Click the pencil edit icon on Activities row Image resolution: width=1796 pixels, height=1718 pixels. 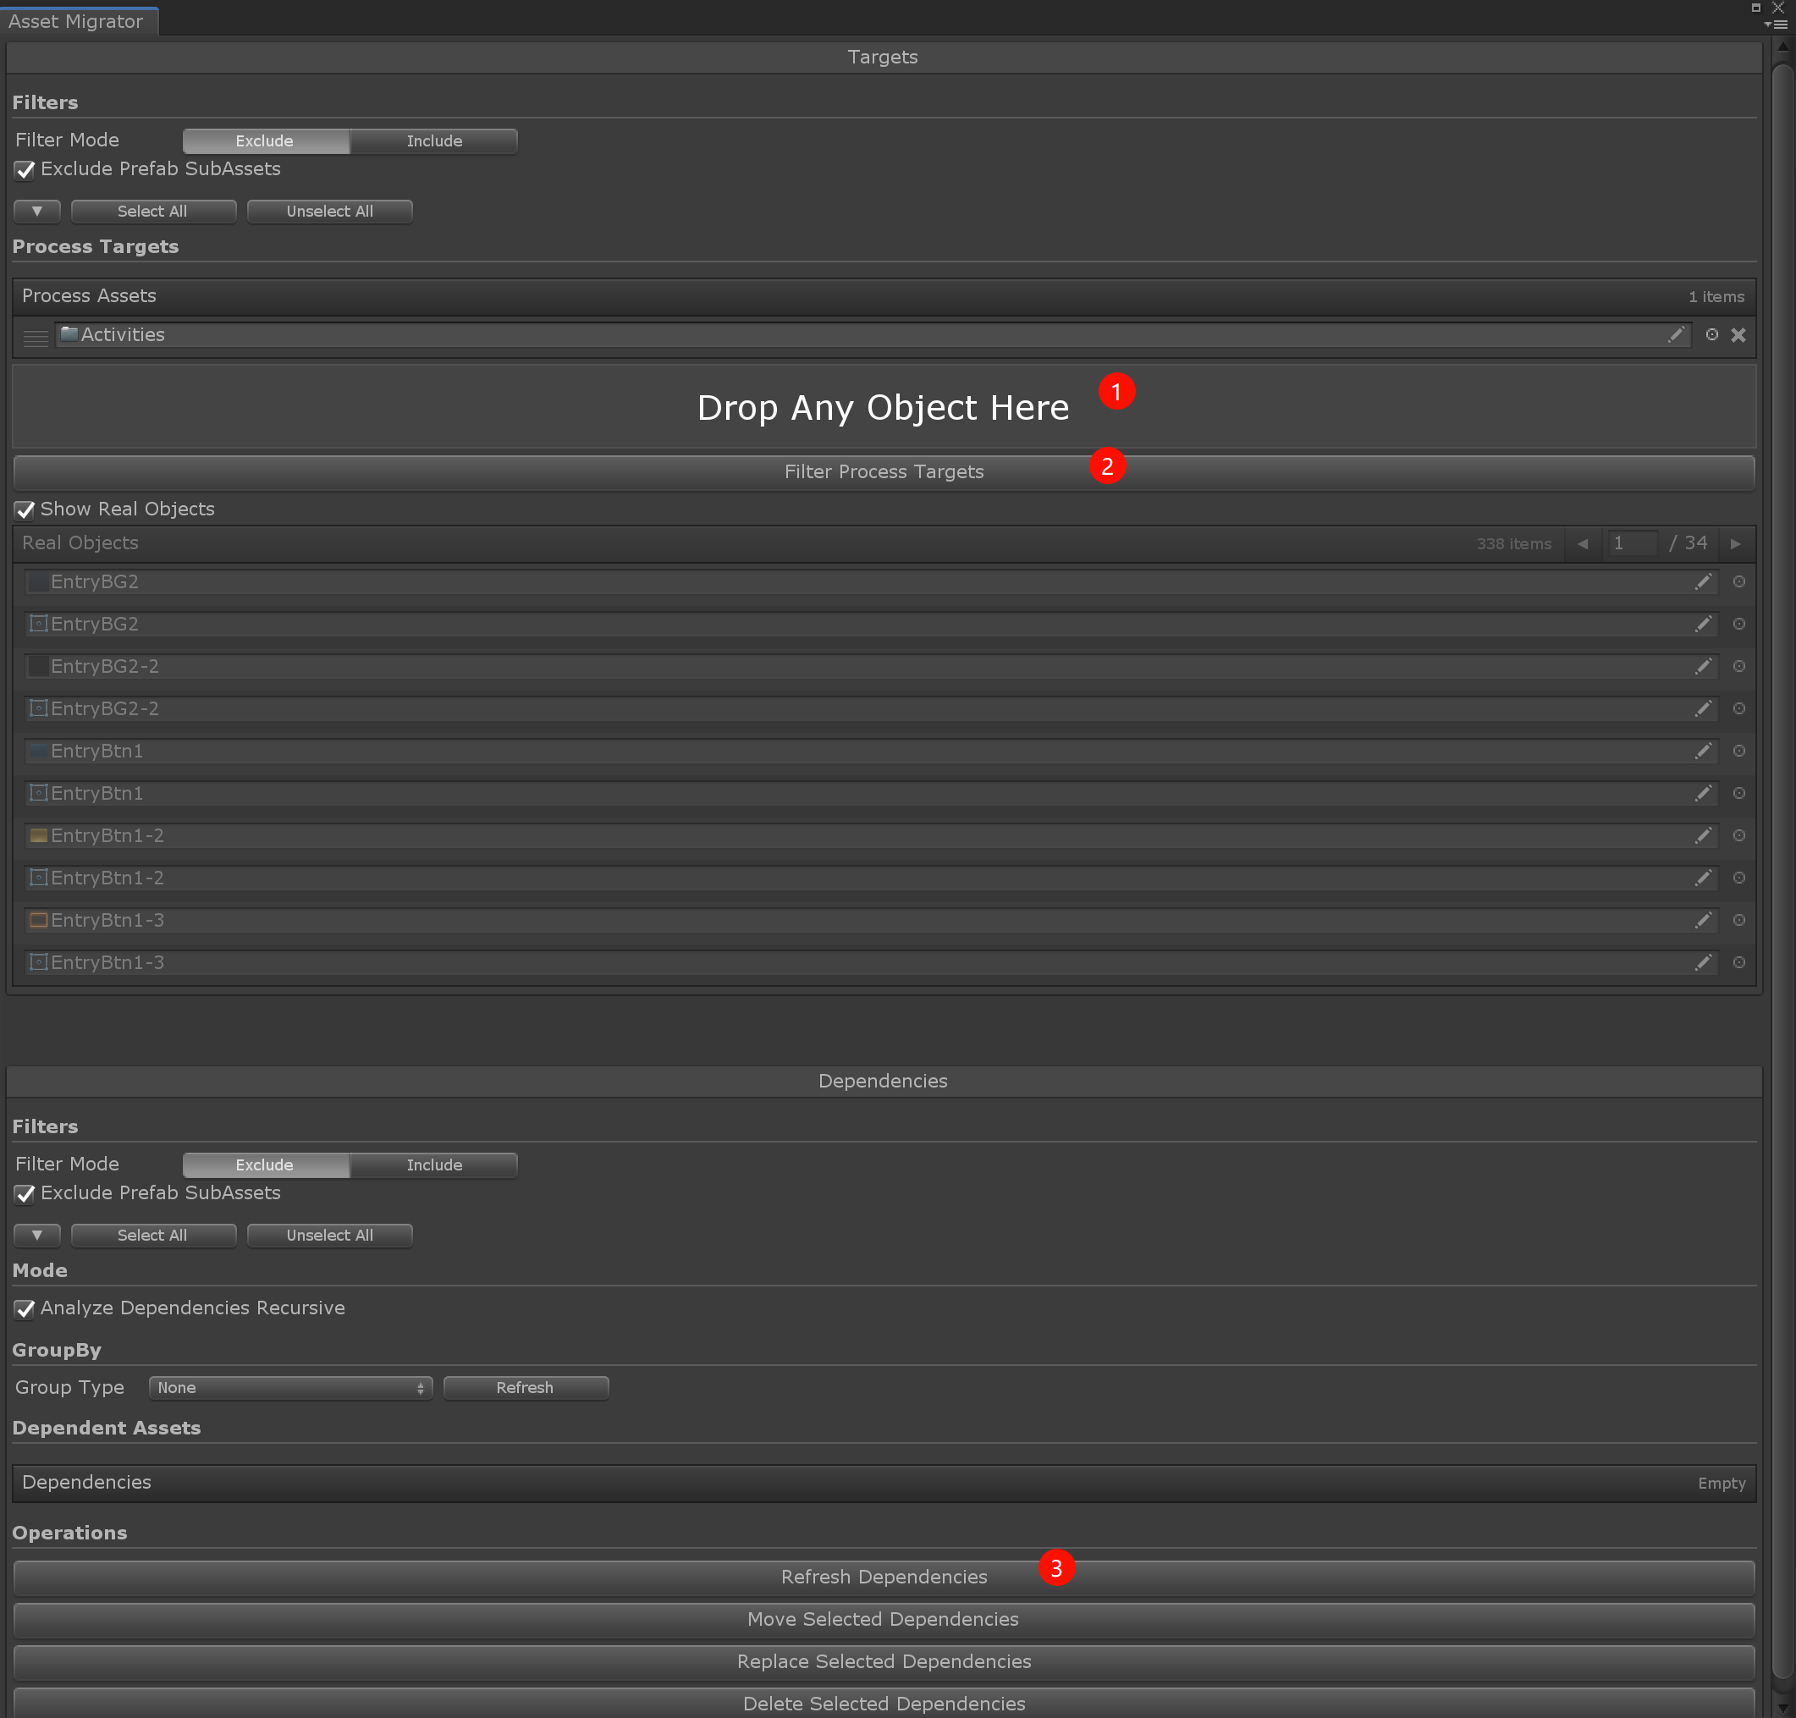point(1676,335)
